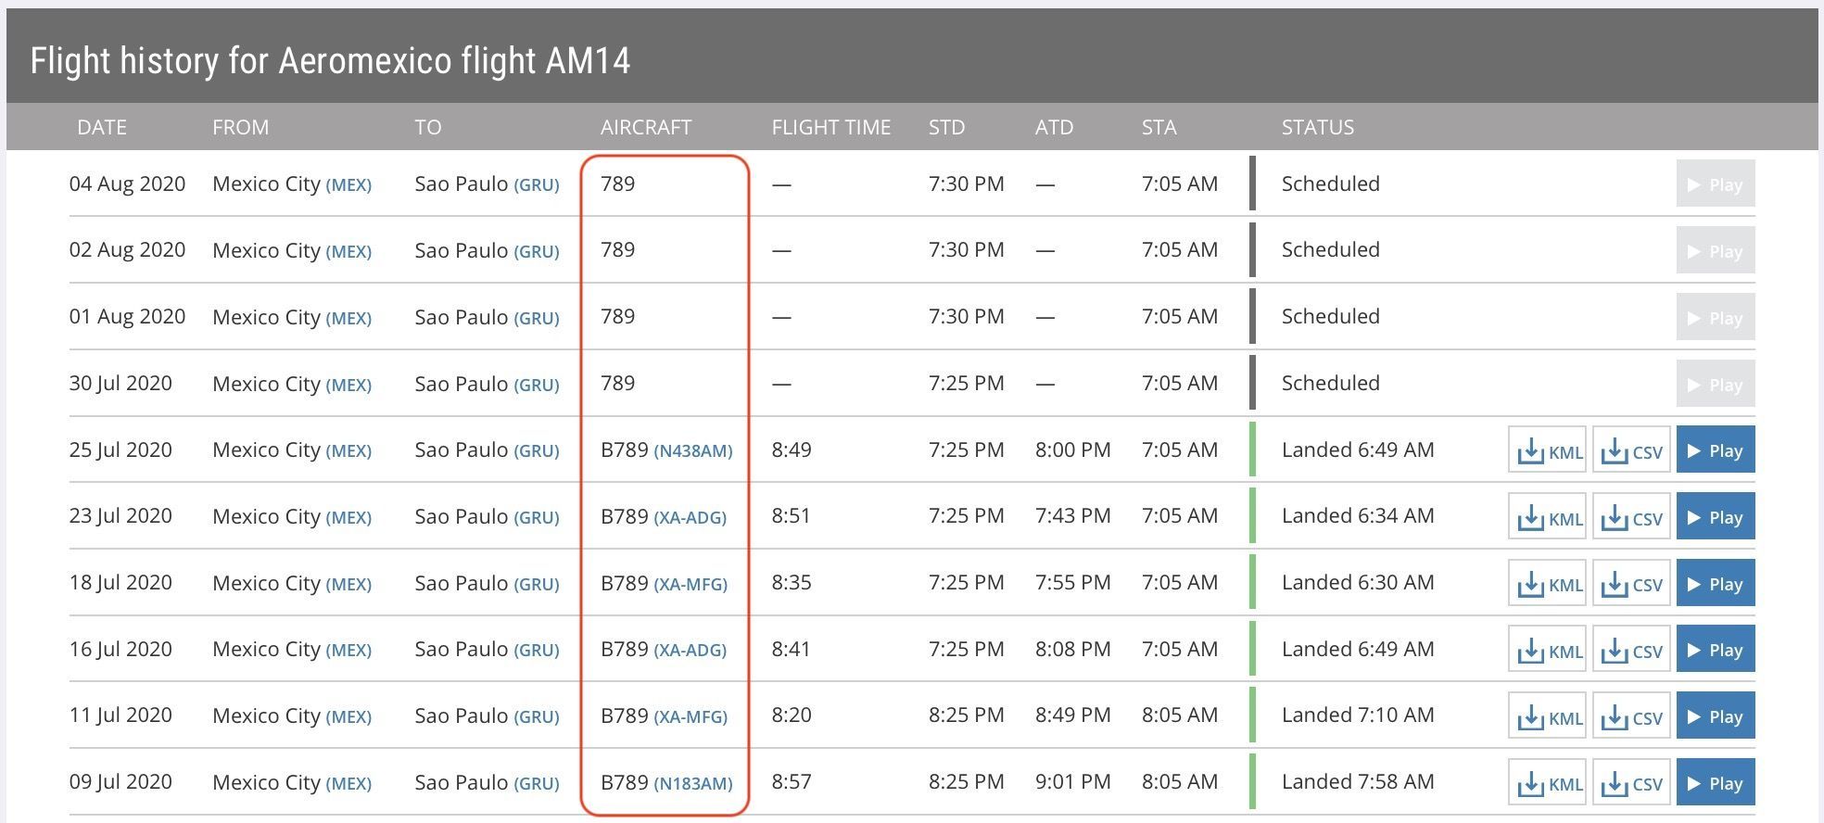This screenshot has width=1824, height=823.
Task: Open XA-ADG aircraft link on 23 Jul row
Action: [x=690, y=517]
